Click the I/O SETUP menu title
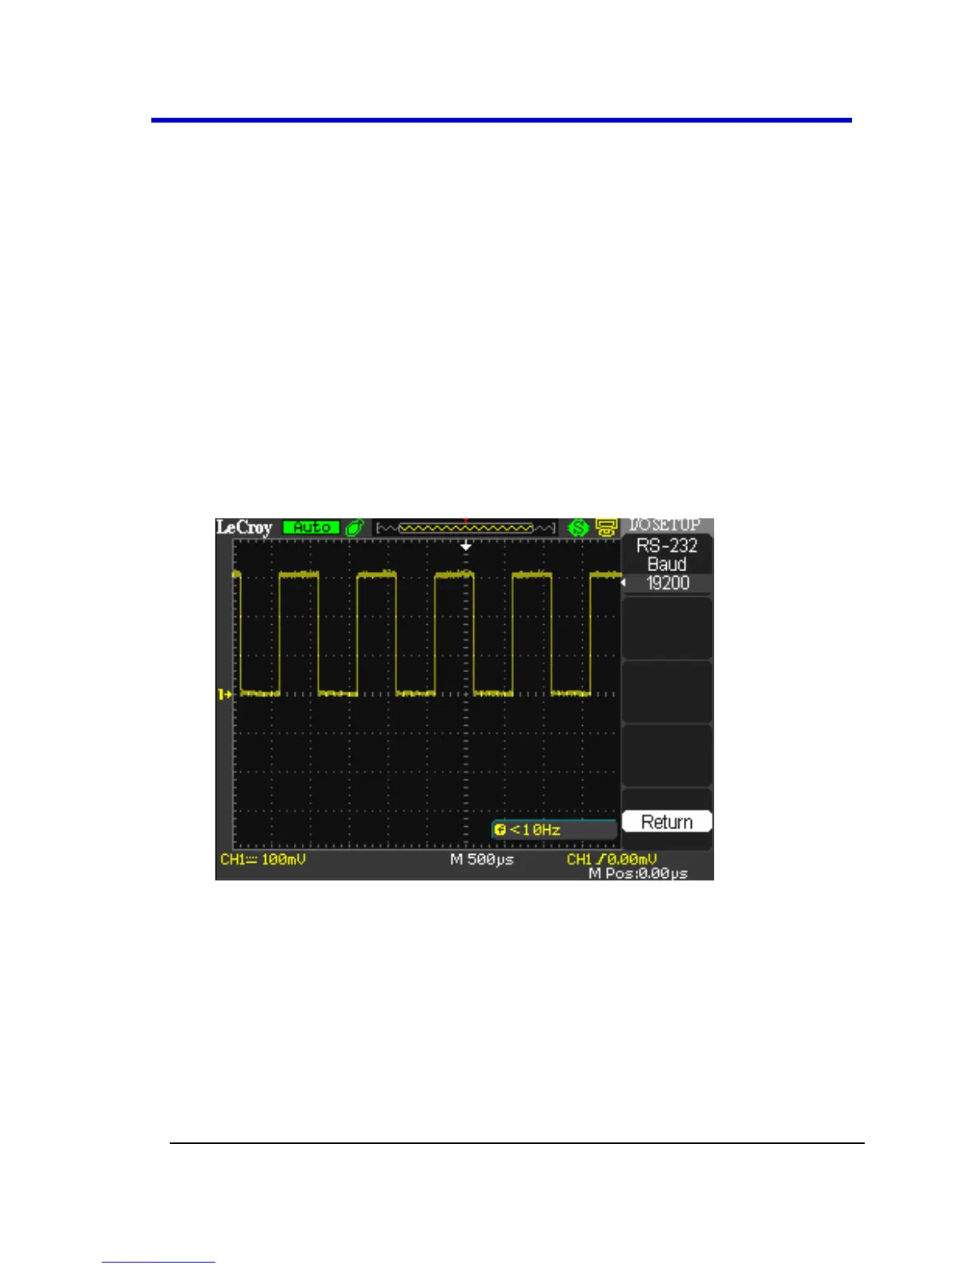The height and width of the screenshot is (1269, 980). coord(665,525)
